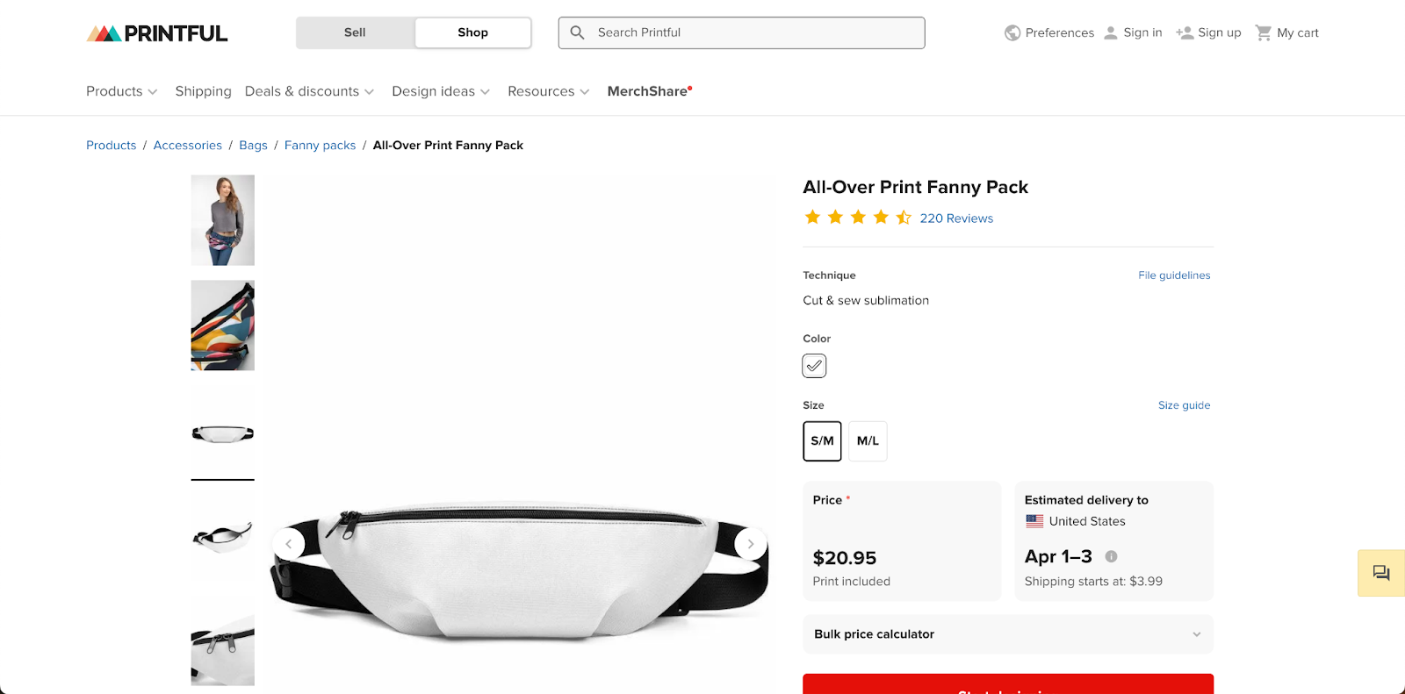Viewport: 1405px width, 694px height.
Task: Open search using the magnifier icon
Action: 577,32
